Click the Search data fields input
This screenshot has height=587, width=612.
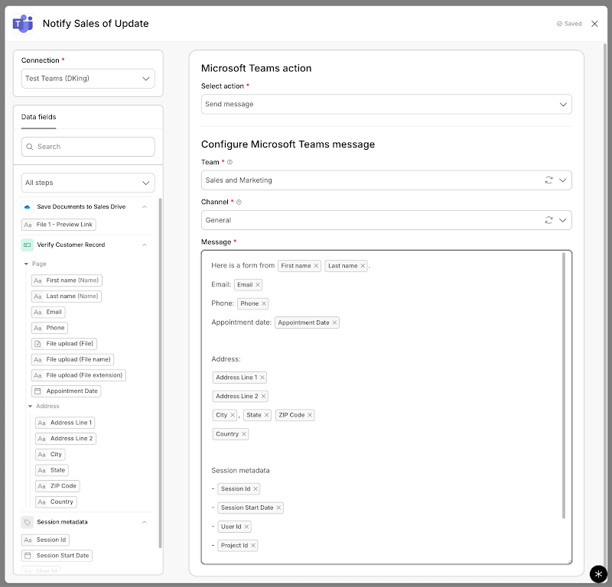click(x=88, y=147)
